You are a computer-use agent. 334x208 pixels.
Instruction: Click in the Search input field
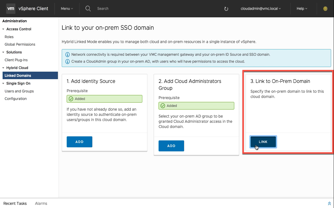tap(116, 9)
